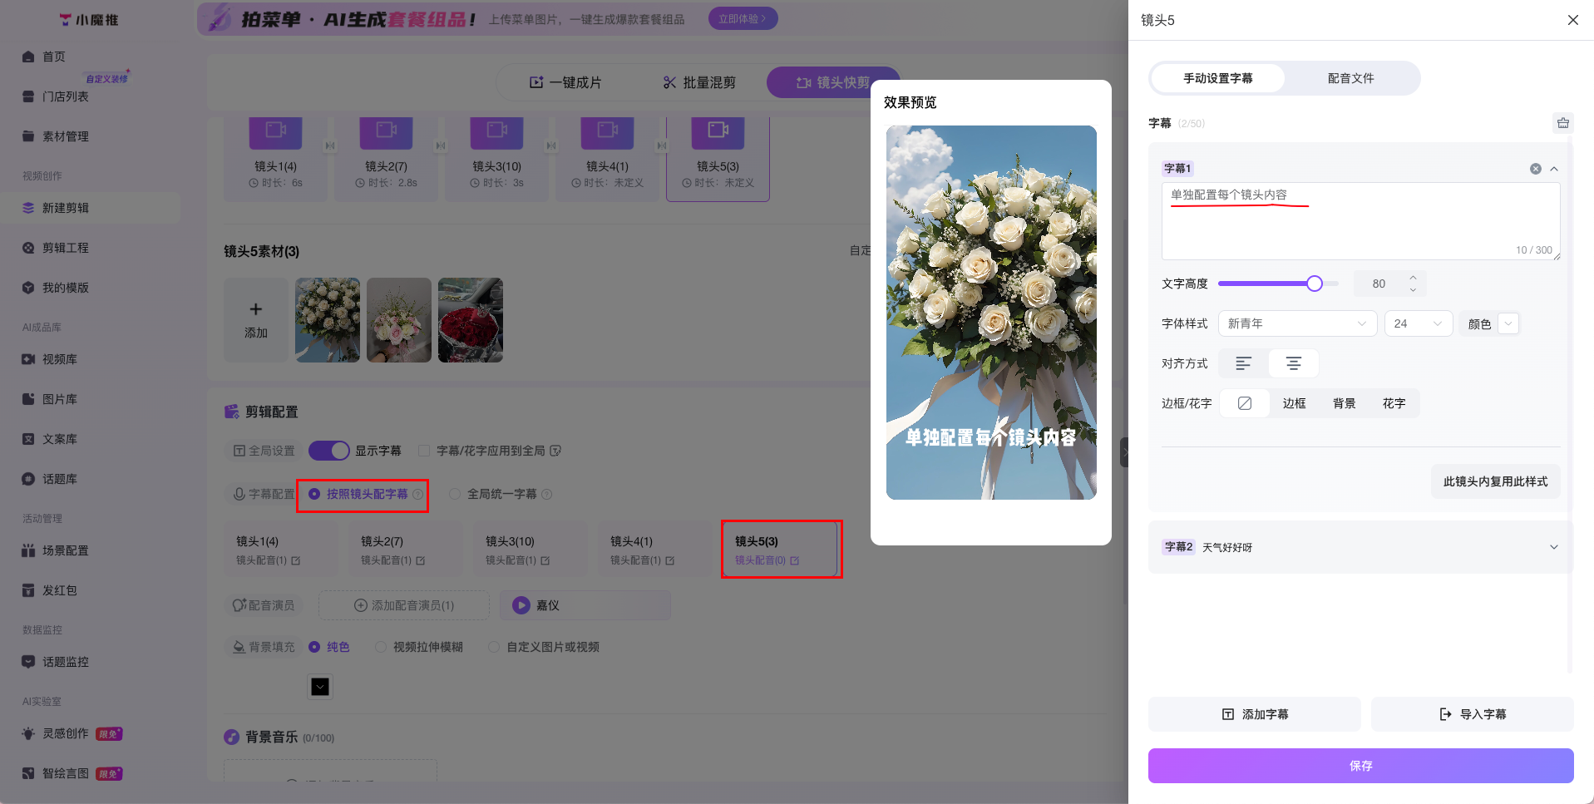
Task: Click the delete icon on 字幕1
Action: click(1535, 168)
